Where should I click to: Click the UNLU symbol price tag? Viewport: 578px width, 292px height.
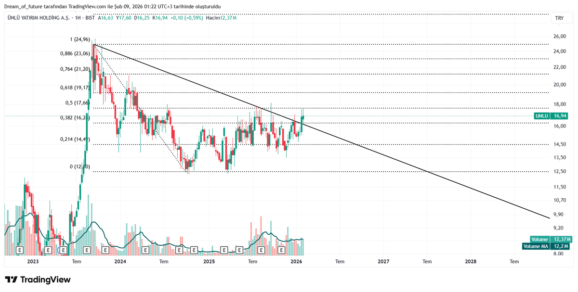tap(542, 116)
